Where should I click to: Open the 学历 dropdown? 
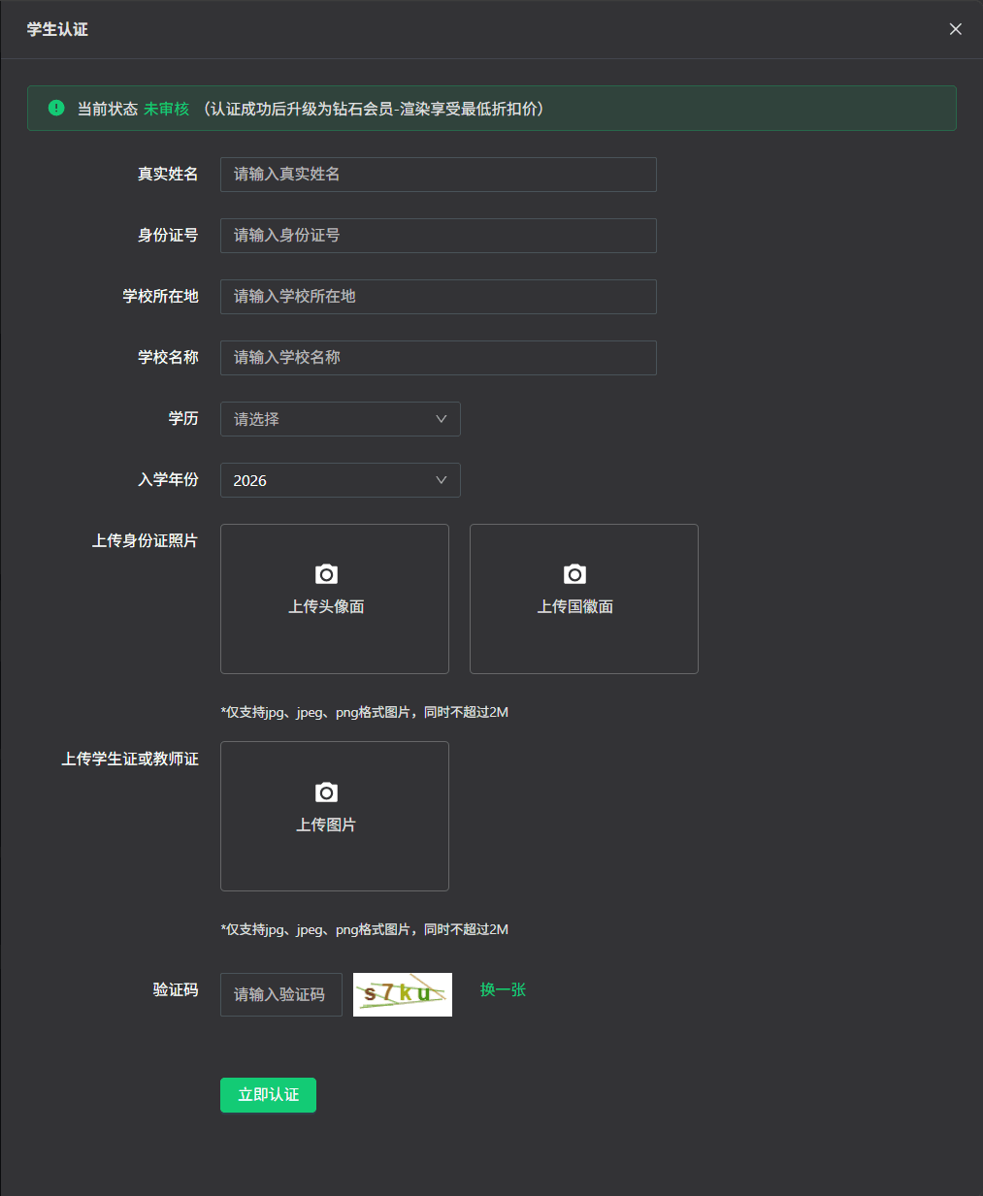[341, 419]
